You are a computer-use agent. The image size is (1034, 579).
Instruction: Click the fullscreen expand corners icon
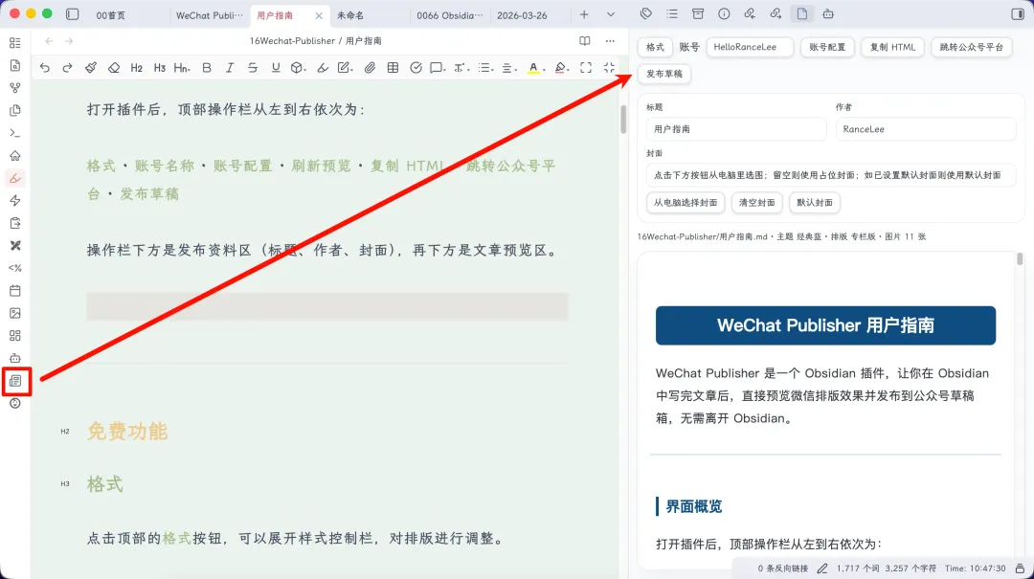tap(586, 68)
